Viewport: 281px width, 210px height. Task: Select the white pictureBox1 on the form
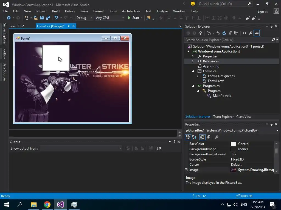56,58
